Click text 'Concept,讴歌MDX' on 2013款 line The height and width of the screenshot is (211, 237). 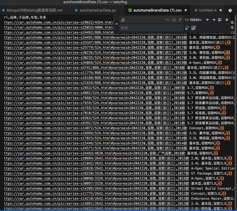(204, 128)
